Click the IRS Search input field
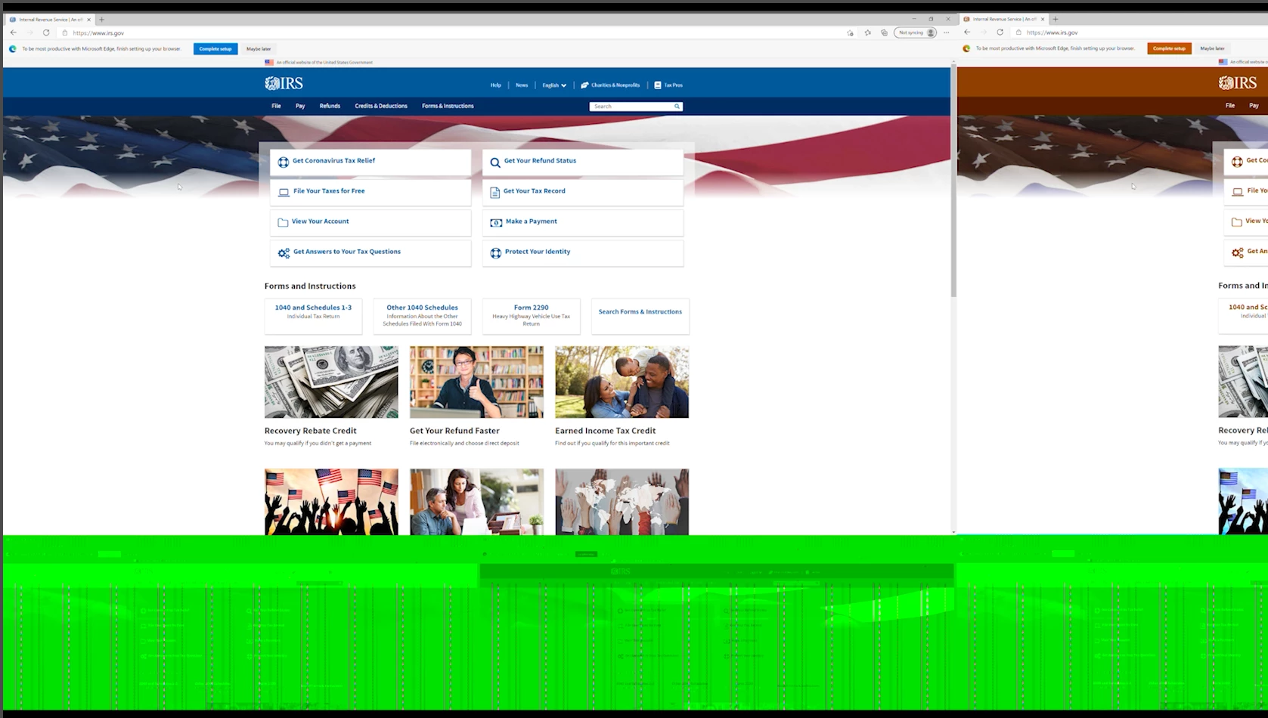This screenshot has width=1268, height=718. click(x=631, y=107)
